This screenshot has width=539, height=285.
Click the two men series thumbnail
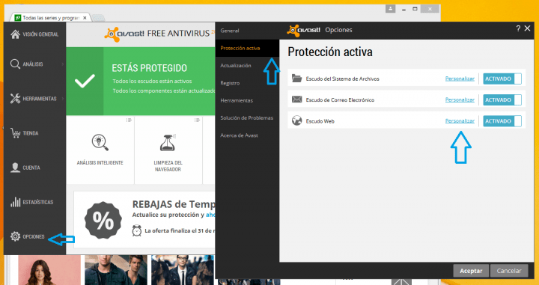116,270
